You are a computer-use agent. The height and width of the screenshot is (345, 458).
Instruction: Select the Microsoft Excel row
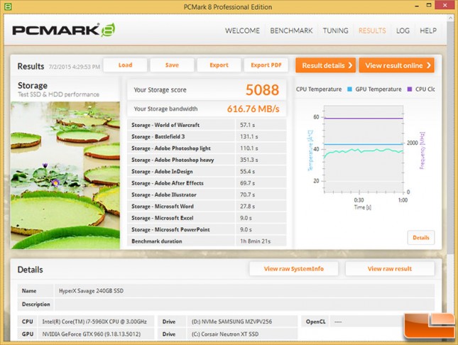[x=207, y=218]
